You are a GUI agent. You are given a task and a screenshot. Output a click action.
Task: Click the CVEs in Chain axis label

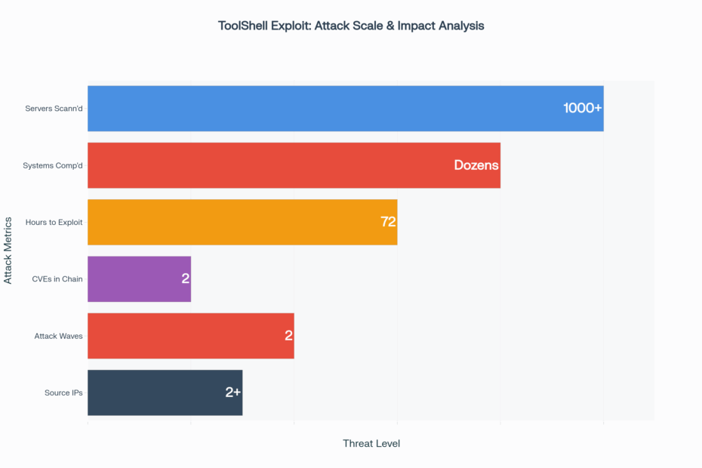coord(58,279)
